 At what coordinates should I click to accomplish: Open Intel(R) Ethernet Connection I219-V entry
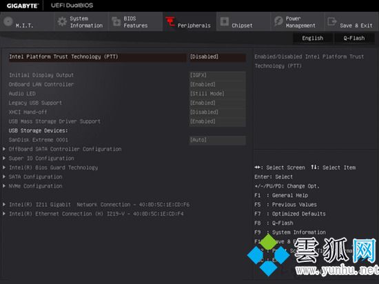(x=96, y=214)
